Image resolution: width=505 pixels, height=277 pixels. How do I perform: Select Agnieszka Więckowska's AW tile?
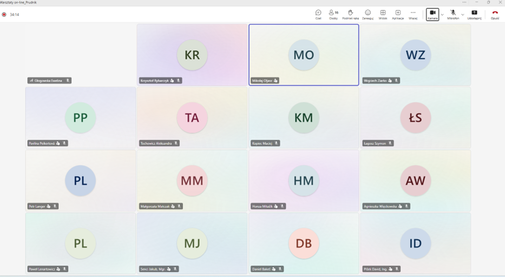tap(415, 181)
